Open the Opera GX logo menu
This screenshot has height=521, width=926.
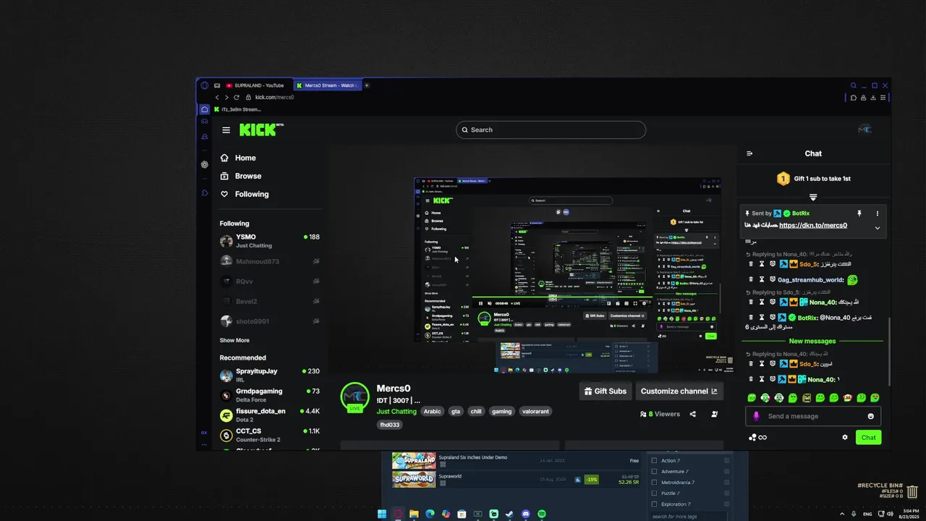click(205, 85)
